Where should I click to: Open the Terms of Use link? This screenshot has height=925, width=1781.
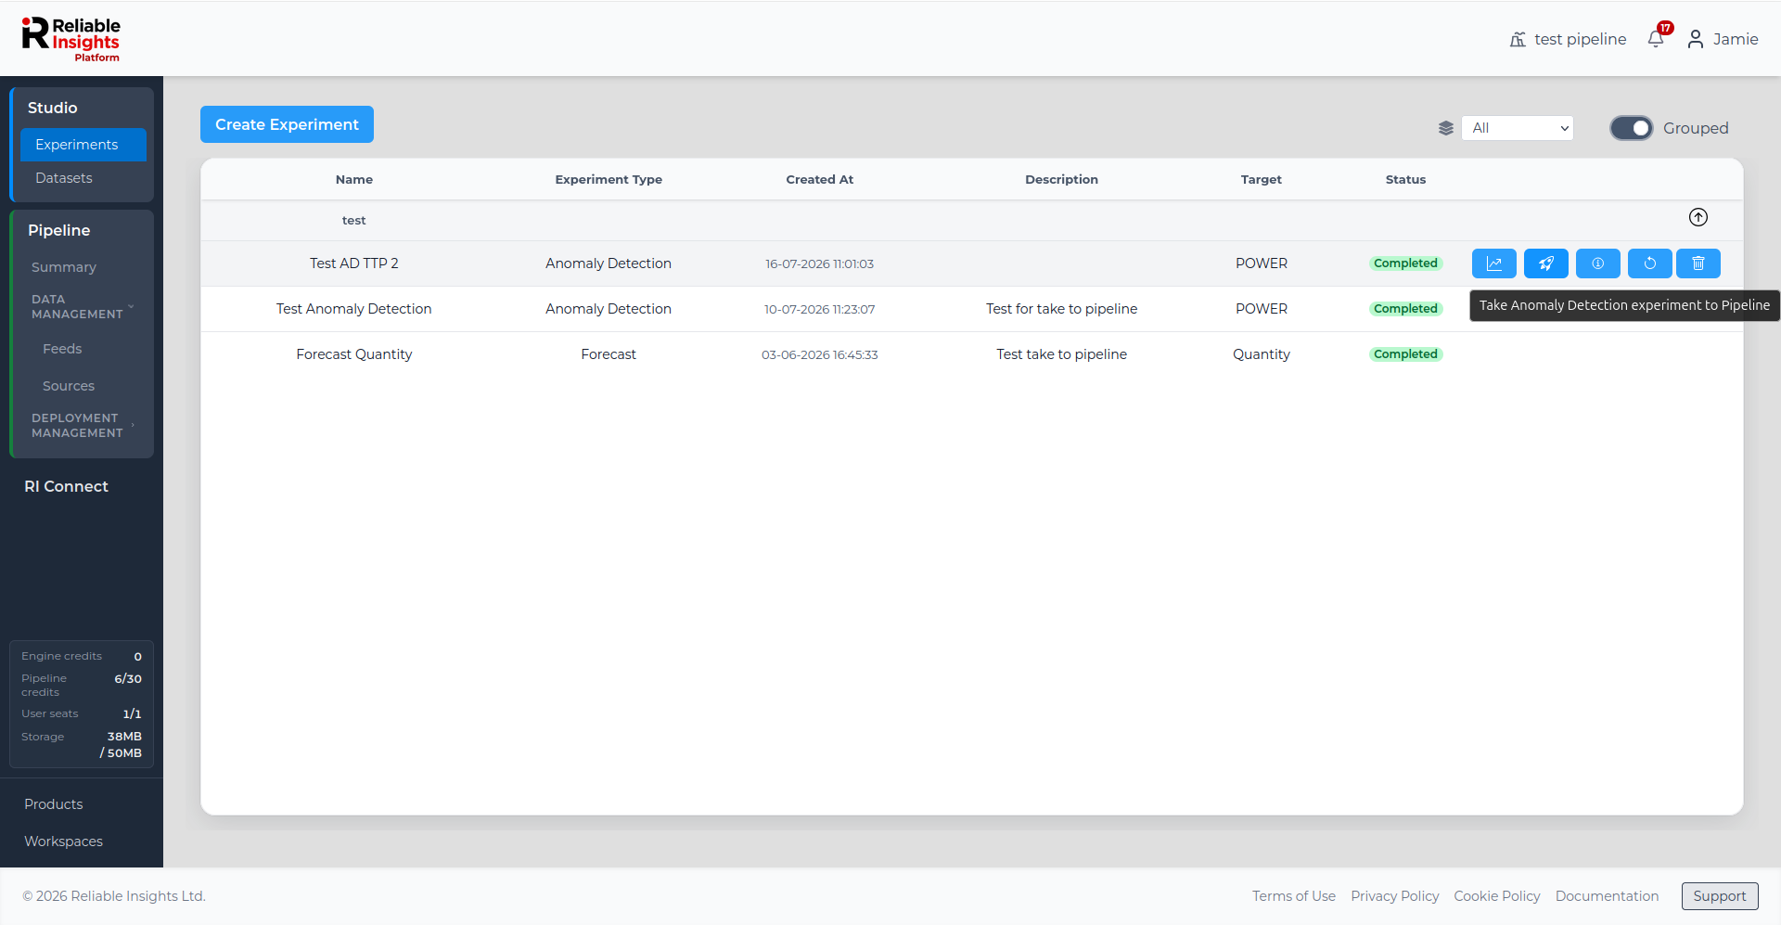tap(1294, 896)
